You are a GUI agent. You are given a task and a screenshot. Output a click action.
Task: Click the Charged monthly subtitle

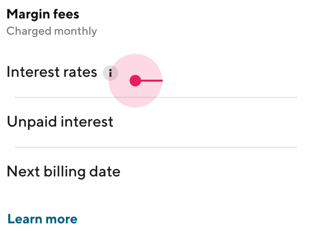(x=52, y=31)
